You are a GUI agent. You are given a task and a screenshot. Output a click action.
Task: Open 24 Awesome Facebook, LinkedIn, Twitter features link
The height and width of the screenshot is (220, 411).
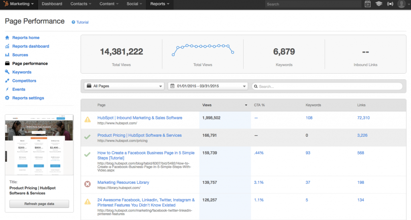pyautogui.click(x=146, y=202)
